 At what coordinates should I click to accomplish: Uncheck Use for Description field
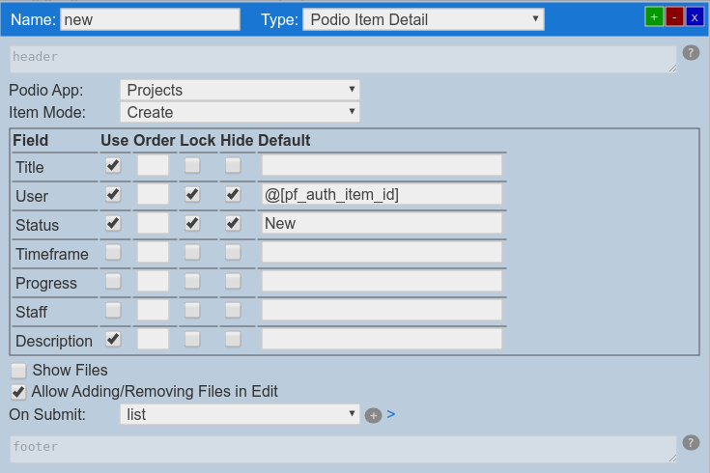coord(113,339)
